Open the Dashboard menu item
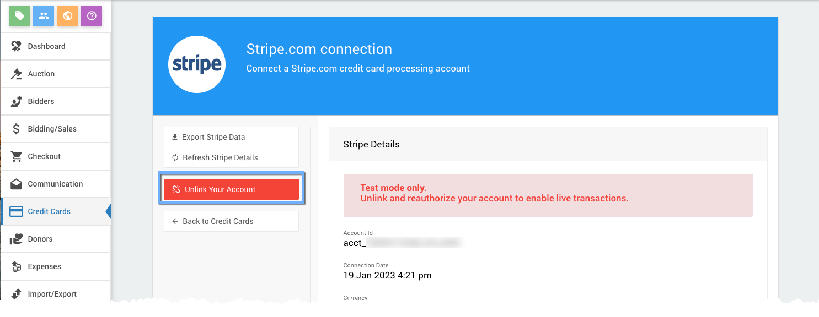The image size is (819, 317). (46, 46)
